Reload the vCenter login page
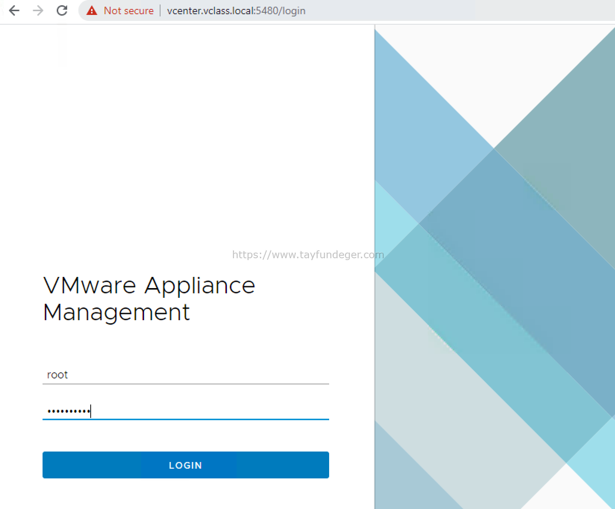This screenshot has height=509, width=615. pos(62,10)
